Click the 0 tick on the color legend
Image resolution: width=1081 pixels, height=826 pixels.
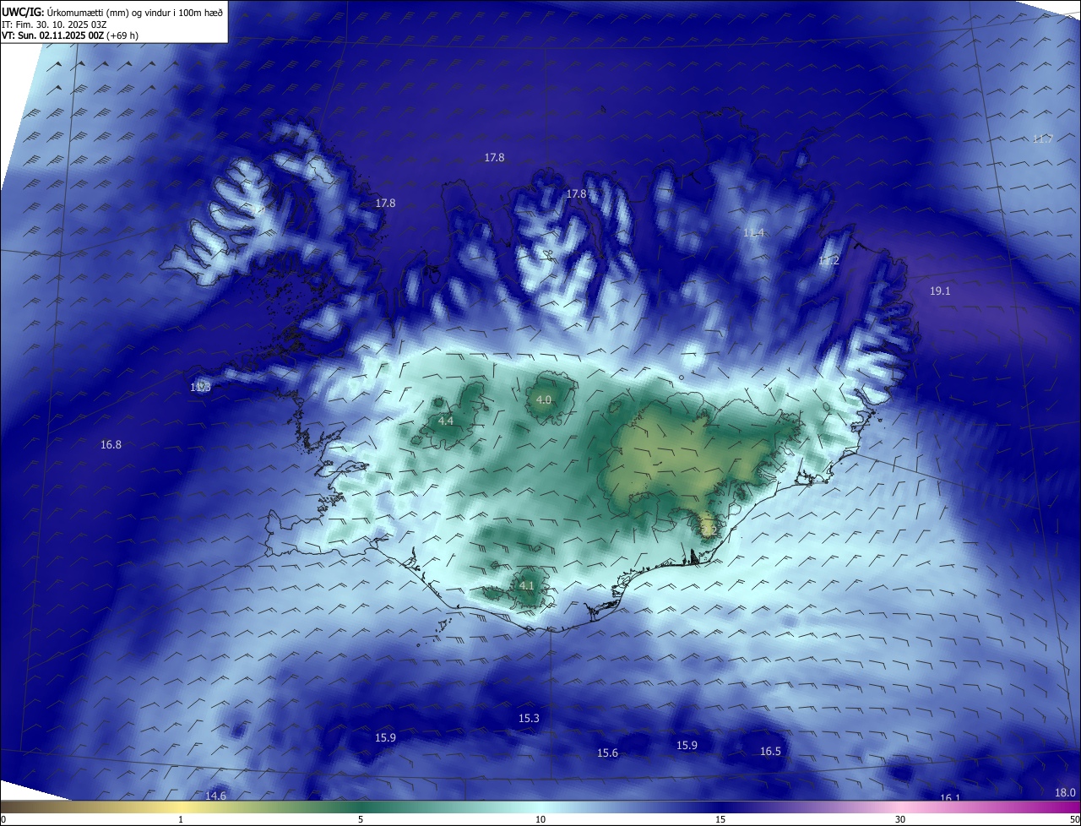coord(3,819)
